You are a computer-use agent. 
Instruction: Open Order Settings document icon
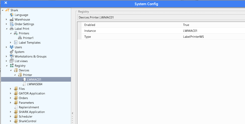(x=12, y=24)
